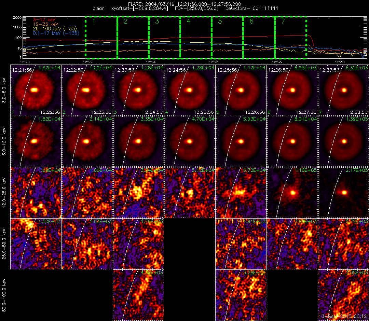This screenshot has width=369, height=321.
Task: Click the 1.50E+03 peak value label
Action: (50, 222)
